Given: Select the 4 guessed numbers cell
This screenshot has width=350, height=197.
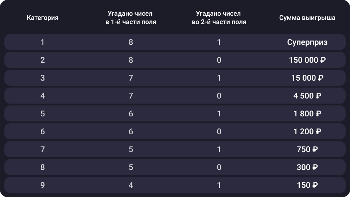Looking at the screenshot, I should pos(131,185).
